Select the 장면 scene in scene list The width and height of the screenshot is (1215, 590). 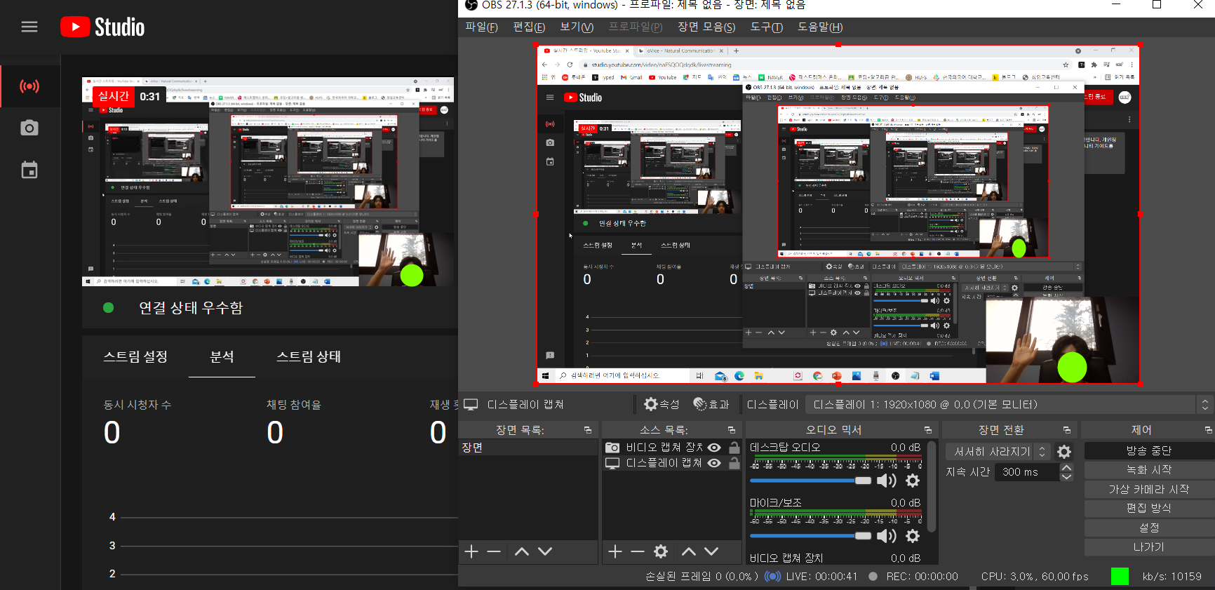(x=529, y=448)
